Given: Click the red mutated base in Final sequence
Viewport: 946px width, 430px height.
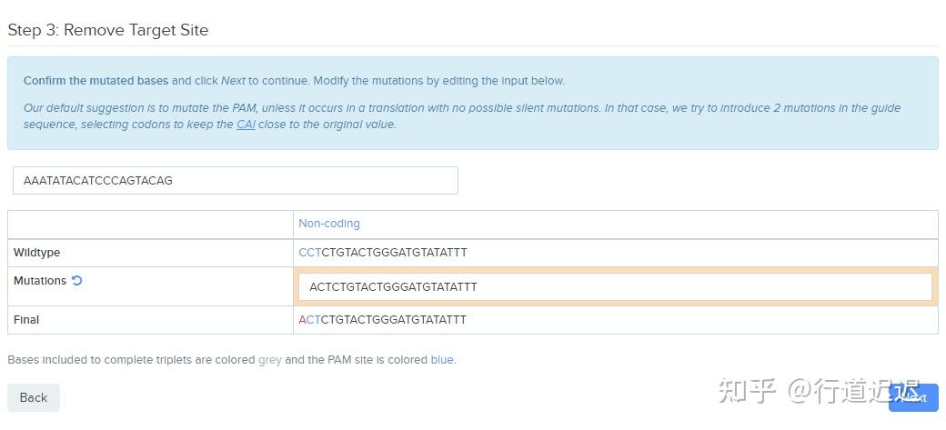Looking at the screenshot, I should [x=303, y=320].
